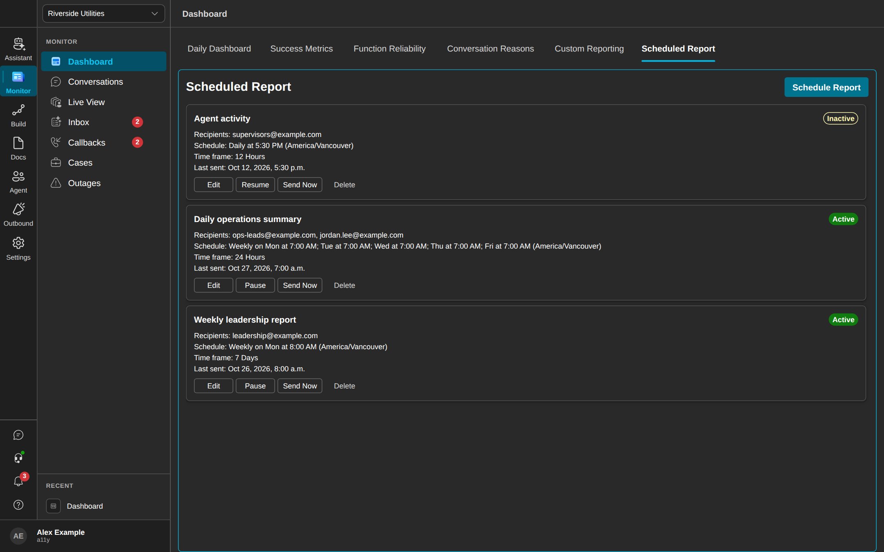Send Now for Daily operations summary
The image size is (884, 552).
pyautogui.click(x=300, y=285)
